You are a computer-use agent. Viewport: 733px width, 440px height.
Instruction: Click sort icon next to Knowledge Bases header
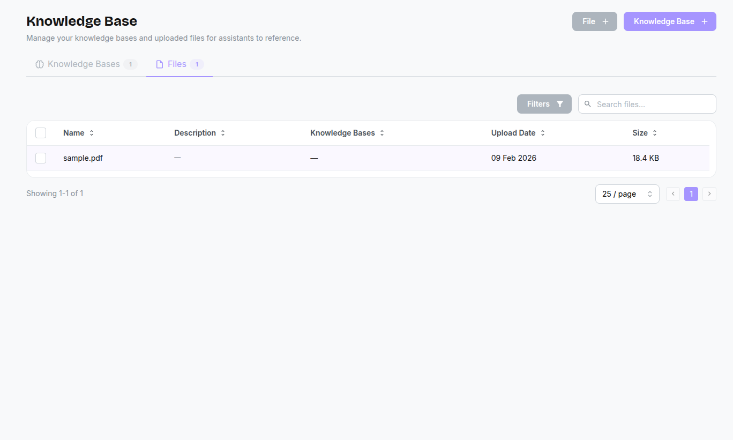(x=382, y=133)
